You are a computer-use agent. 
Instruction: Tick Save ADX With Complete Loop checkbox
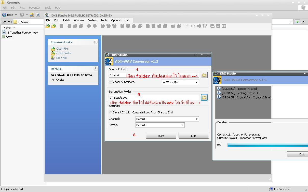pos(111,112)
